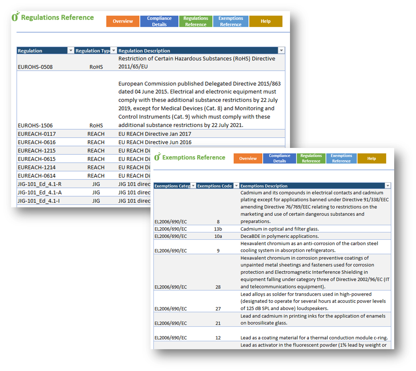416x371 pixels.
Task: Open the Regulation Type filter dropdown
Action: point(114,51)
